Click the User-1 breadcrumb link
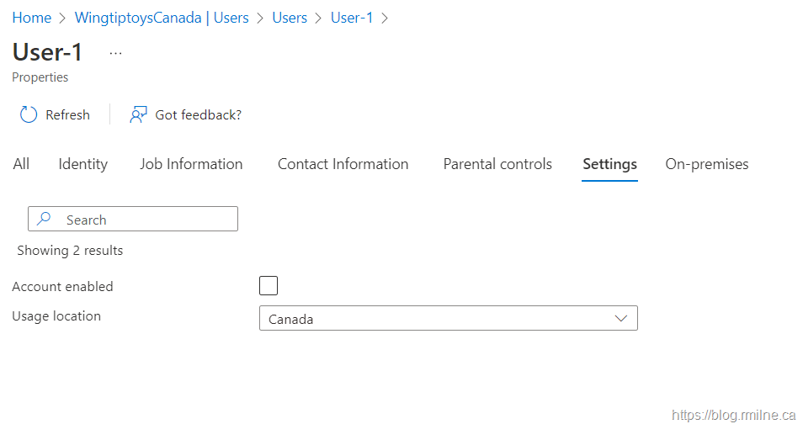The height and width of the screenshot is (424, 803). 352,18
